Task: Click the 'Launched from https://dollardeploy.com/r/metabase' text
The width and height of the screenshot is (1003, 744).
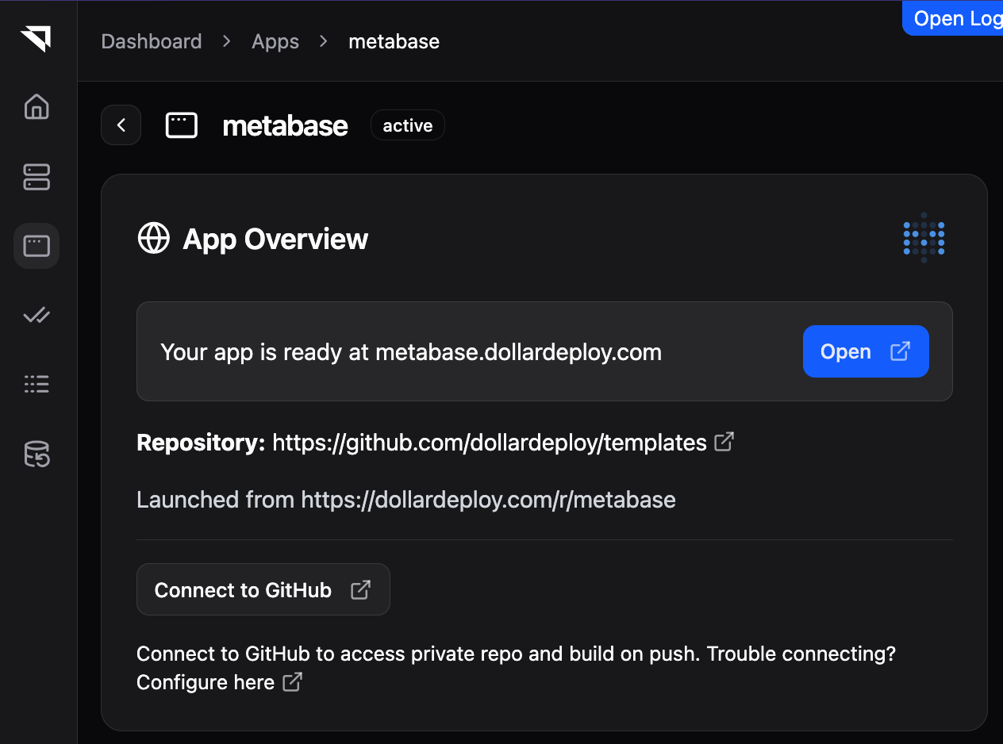Action: pyautogui.click(x=406, y=500)
